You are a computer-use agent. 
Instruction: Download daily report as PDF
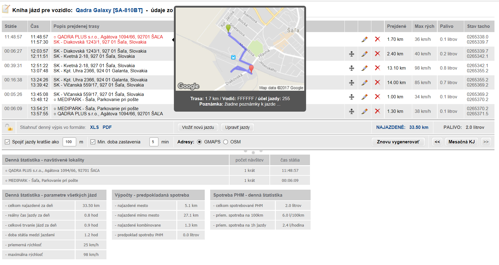pyautogui.click(x=107, y=127)
